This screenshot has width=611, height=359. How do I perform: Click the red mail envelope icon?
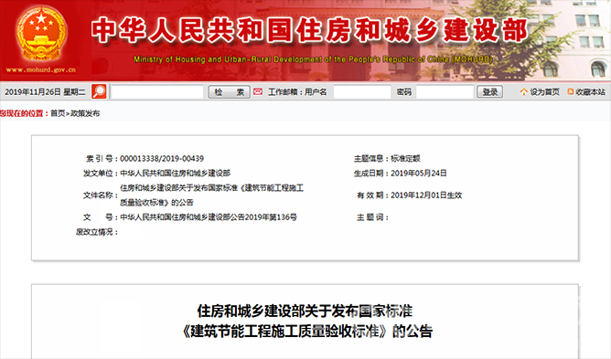pyautogui.click(x=258, y=92)
